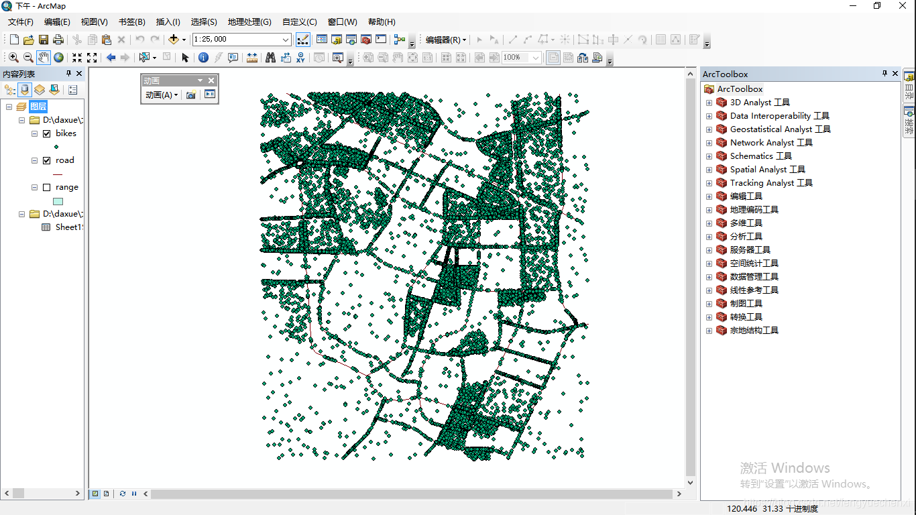Click the range fill color swatch
Screen dimensions: 916x515
click(x=58, y=201)
